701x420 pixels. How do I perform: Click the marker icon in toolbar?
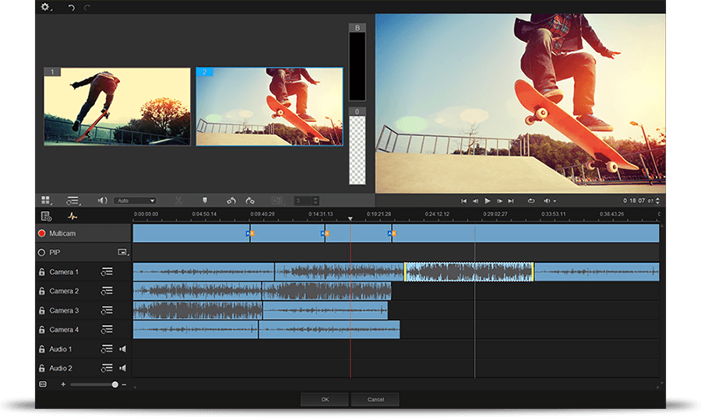pyautogui.click(x=205, y=201)
